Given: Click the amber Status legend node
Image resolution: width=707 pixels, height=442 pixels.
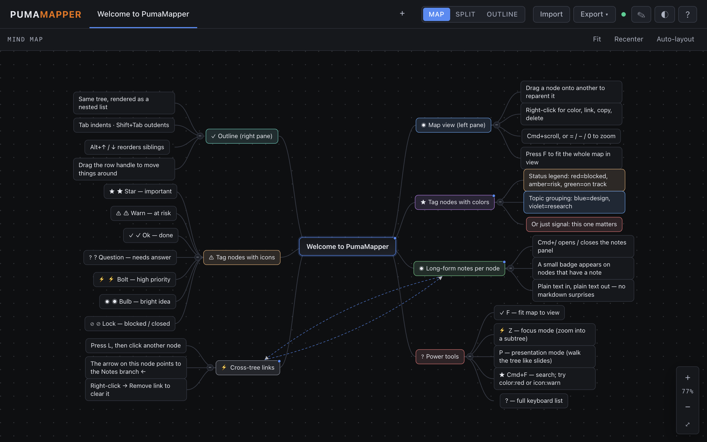Looking at the screenshot, I should (574, 180).
